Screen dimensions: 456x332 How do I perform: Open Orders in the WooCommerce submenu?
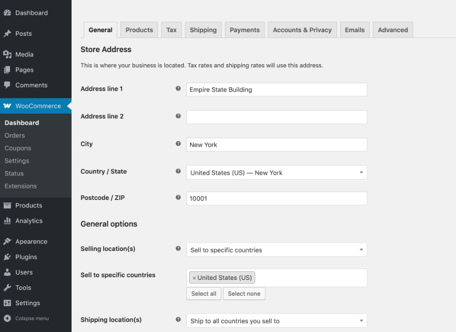click(15, 135)
